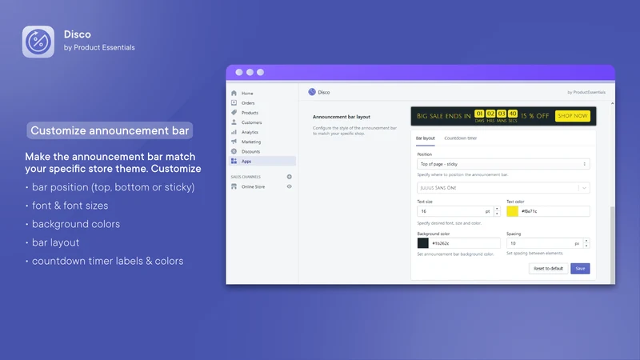Image resolution: width=640 pixels, height=360 pixels.
Task: Click the Discounts icon in sidebar
Action: coord(234,151)
